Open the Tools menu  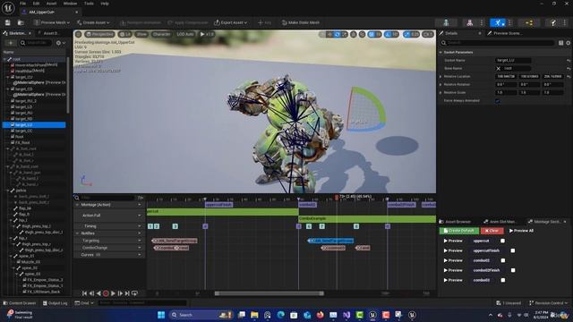pos(89,4)
